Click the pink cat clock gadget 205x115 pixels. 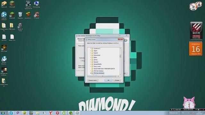[x=189, y=103]
